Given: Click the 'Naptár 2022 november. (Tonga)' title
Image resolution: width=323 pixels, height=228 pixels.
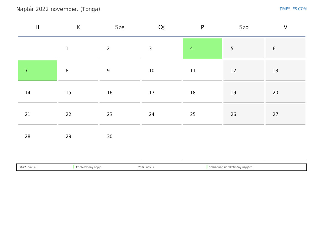Looking at the screenshot, I should point(58,9).
